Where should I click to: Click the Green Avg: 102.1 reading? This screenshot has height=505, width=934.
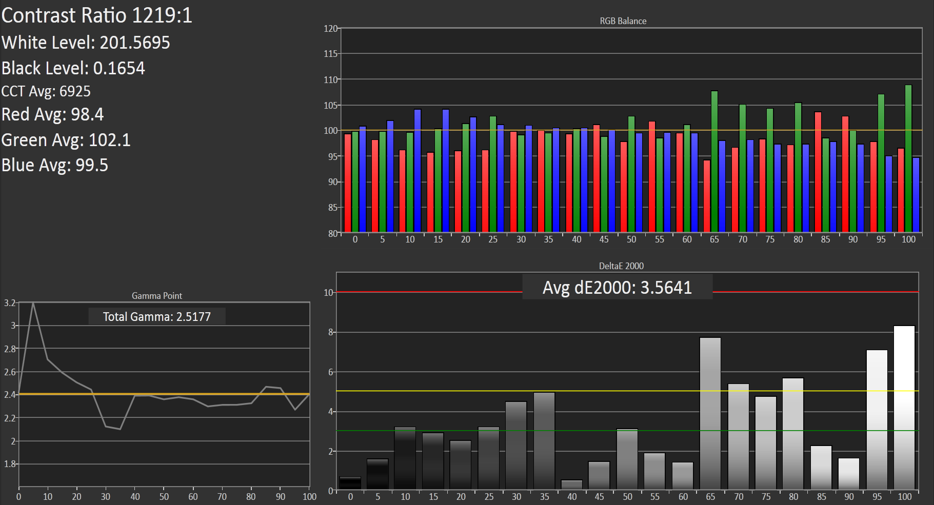click(66, 139)
